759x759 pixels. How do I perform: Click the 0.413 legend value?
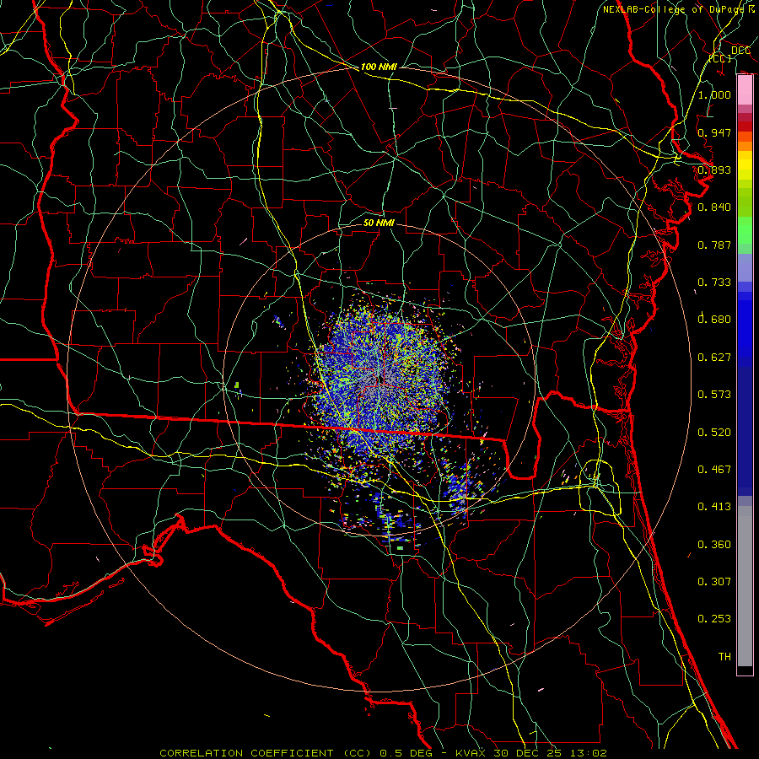714,506
